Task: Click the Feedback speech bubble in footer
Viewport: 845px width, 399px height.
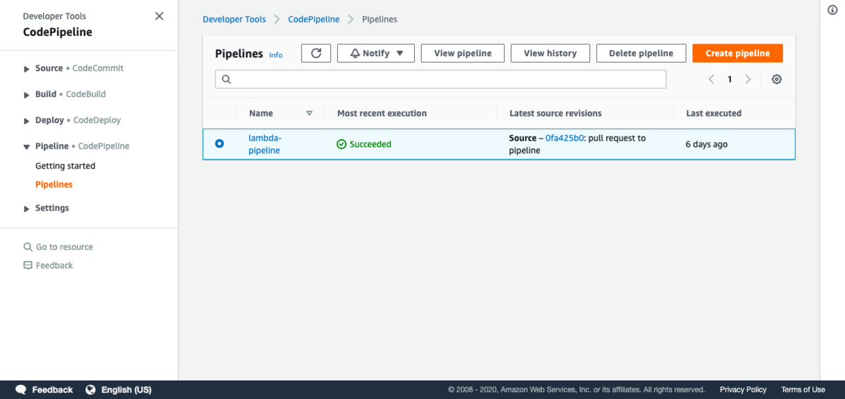Action: coord(21,390)
